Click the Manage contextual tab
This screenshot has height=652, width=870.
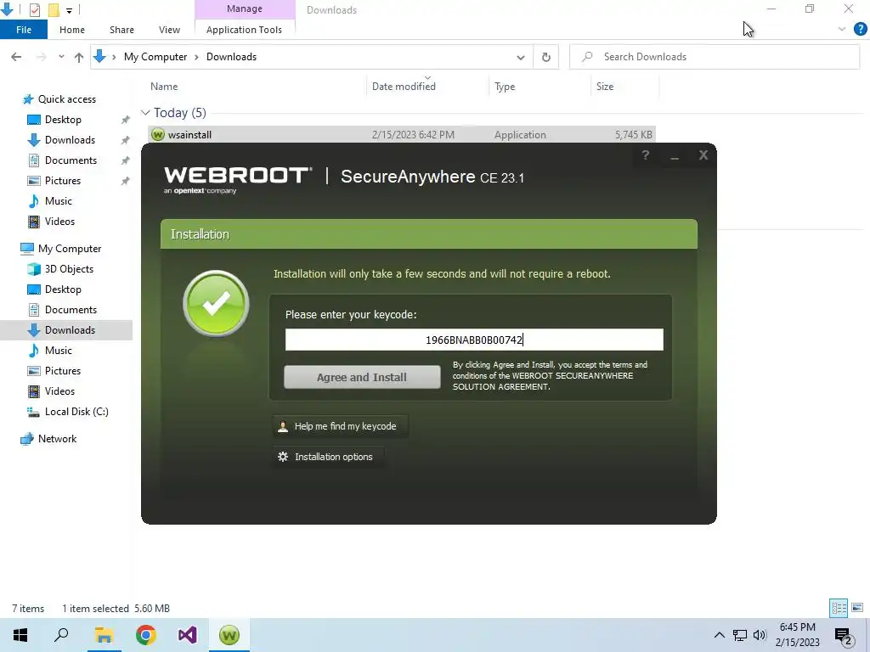245,8
